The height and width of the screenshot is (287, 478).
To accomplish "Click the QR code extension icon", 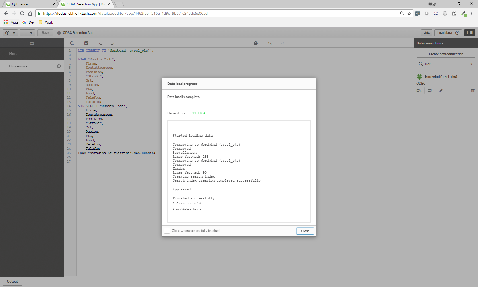I will click(454, 13).
